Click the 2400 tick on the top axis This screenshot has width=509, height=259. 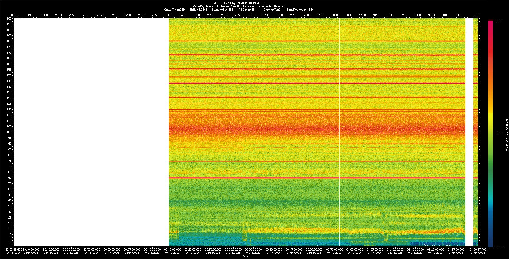click(169, 15)
